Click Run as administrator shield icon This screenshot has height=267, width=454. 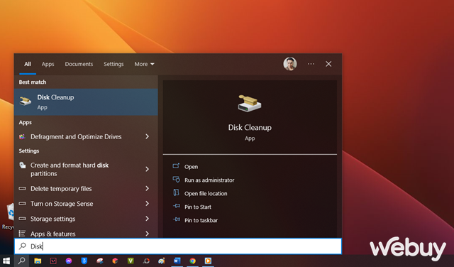[176, 180]
